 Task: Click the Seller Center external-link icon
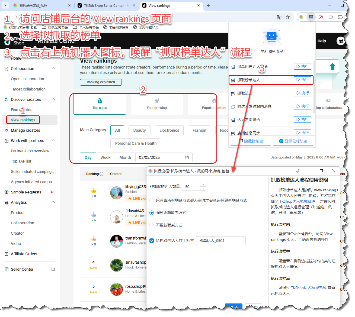tap(53, 269)
